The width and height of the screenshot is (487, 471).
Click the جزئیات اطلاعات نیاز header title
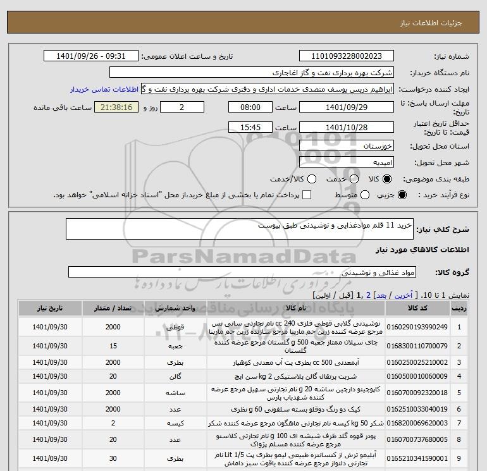tap(431, 23)
